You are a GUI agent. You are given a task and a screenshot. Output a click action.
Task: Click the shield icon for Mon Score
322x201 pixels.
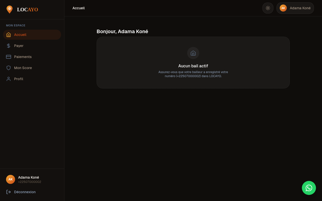pyautogui.click(x=9, y=68)
